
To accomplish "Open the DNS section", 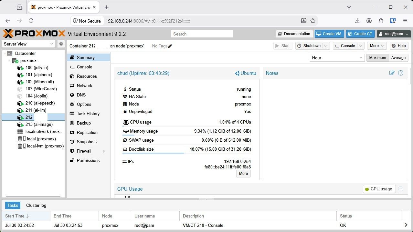I will 89,95.
